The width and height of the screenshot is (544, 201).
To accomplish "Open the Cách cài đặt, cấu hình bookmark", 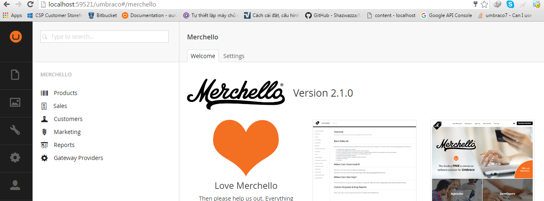I will (x=272, y=15).
